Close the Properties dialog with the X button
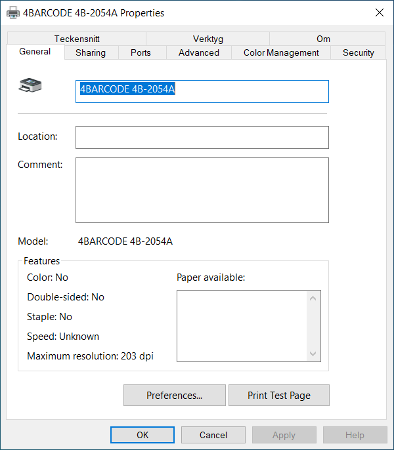 pos(379,12)
